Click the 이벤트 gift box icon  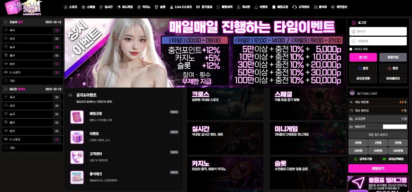tap(77, 137)
